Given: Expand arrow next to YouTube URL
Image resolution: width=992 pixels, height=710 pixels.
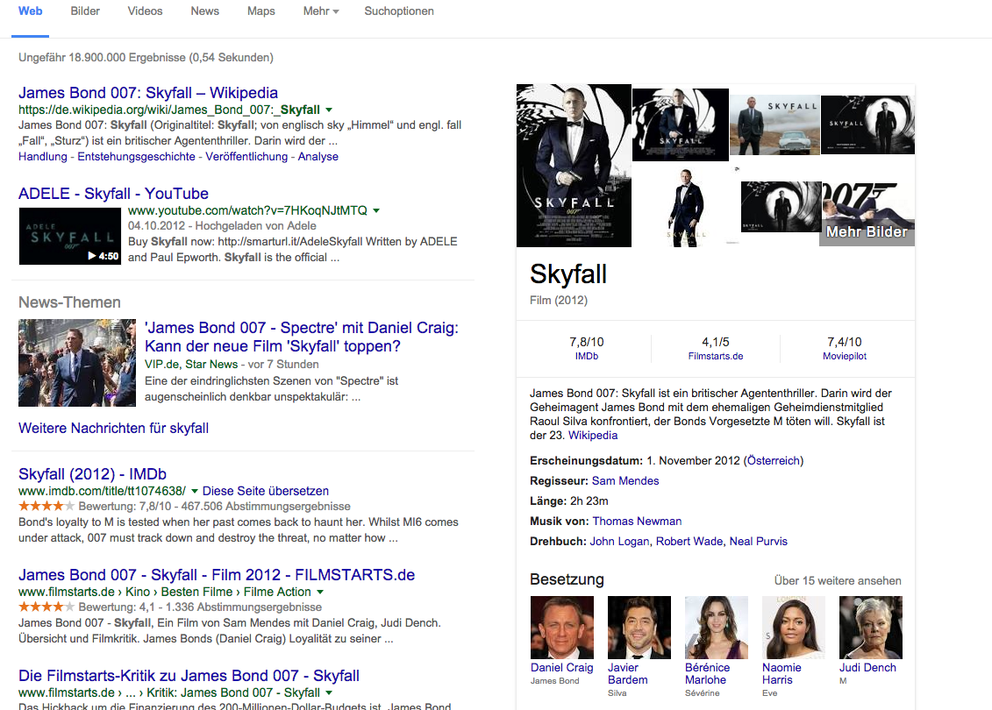Looking at the screenshot, I should point(376,210).
